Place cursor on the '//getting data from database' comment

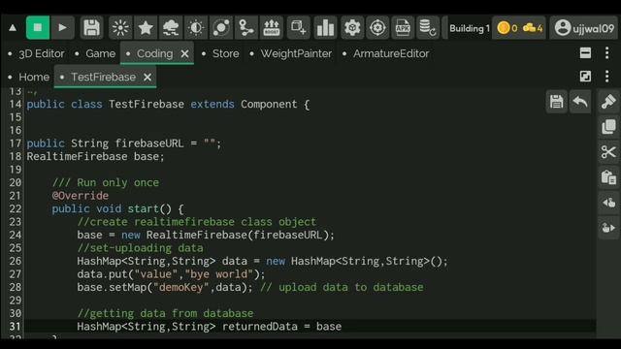165,313
